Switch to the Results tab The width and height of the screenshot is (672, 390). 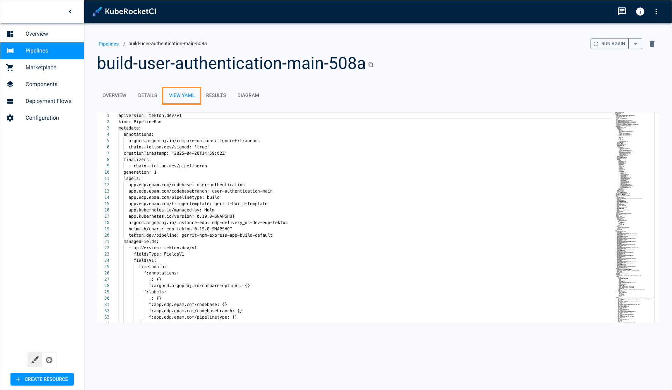(x=216, y=95)
